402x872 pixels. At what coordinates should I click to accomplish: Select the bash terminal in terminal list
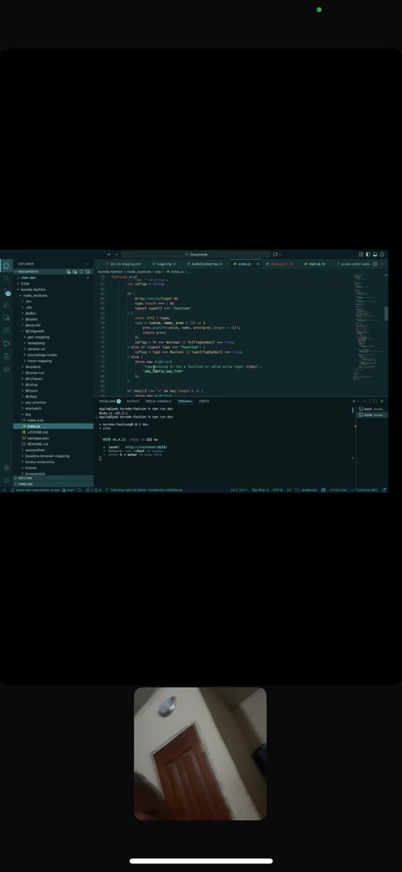tap(372, 409)
